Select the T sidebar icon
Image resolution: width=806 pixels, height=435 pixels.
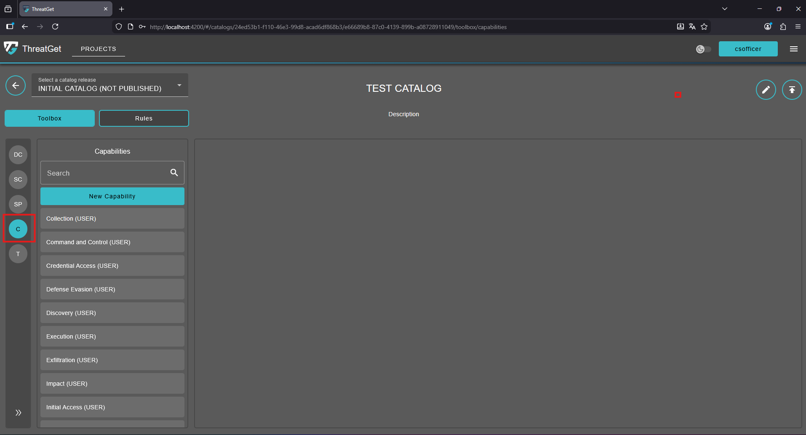18,254
